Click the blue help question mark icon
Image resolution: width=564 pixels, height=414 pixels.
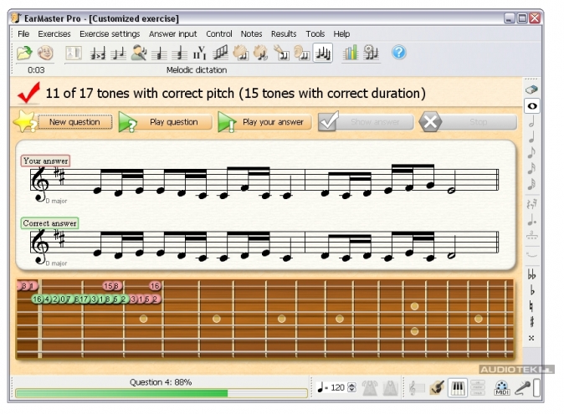399,53
